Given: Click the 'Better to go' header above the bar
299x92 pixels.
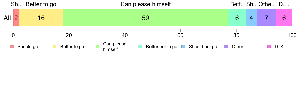Looking at the screenshot, I should click(x=41, y=4).
